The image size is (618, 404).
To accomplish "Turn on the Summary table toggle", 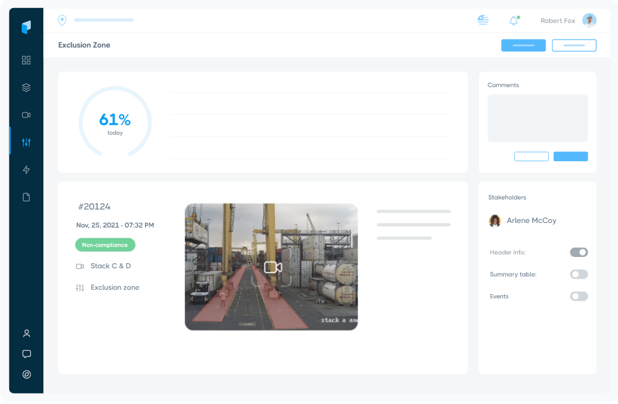I will (x=578, y=274).
